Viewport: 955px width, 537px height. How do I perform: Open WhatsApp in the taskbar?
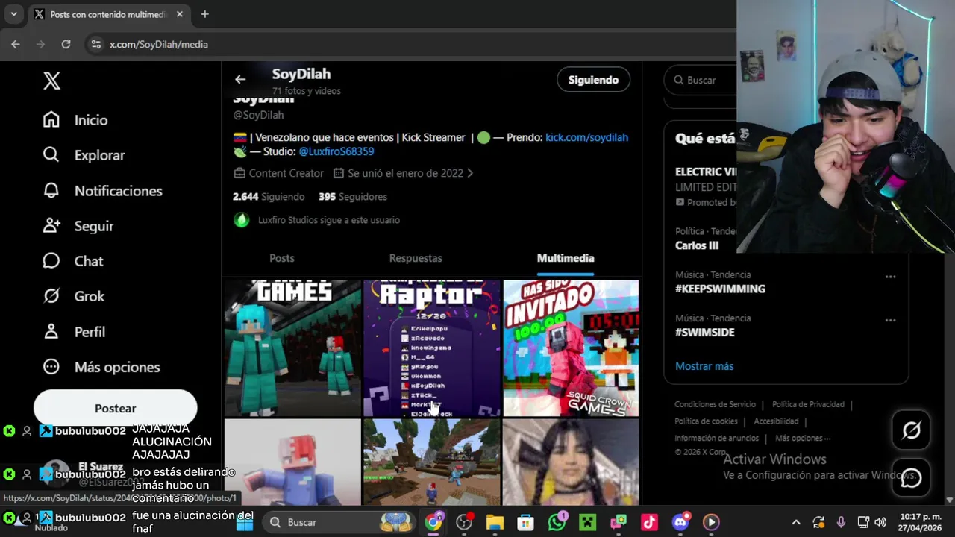(557, 522)
